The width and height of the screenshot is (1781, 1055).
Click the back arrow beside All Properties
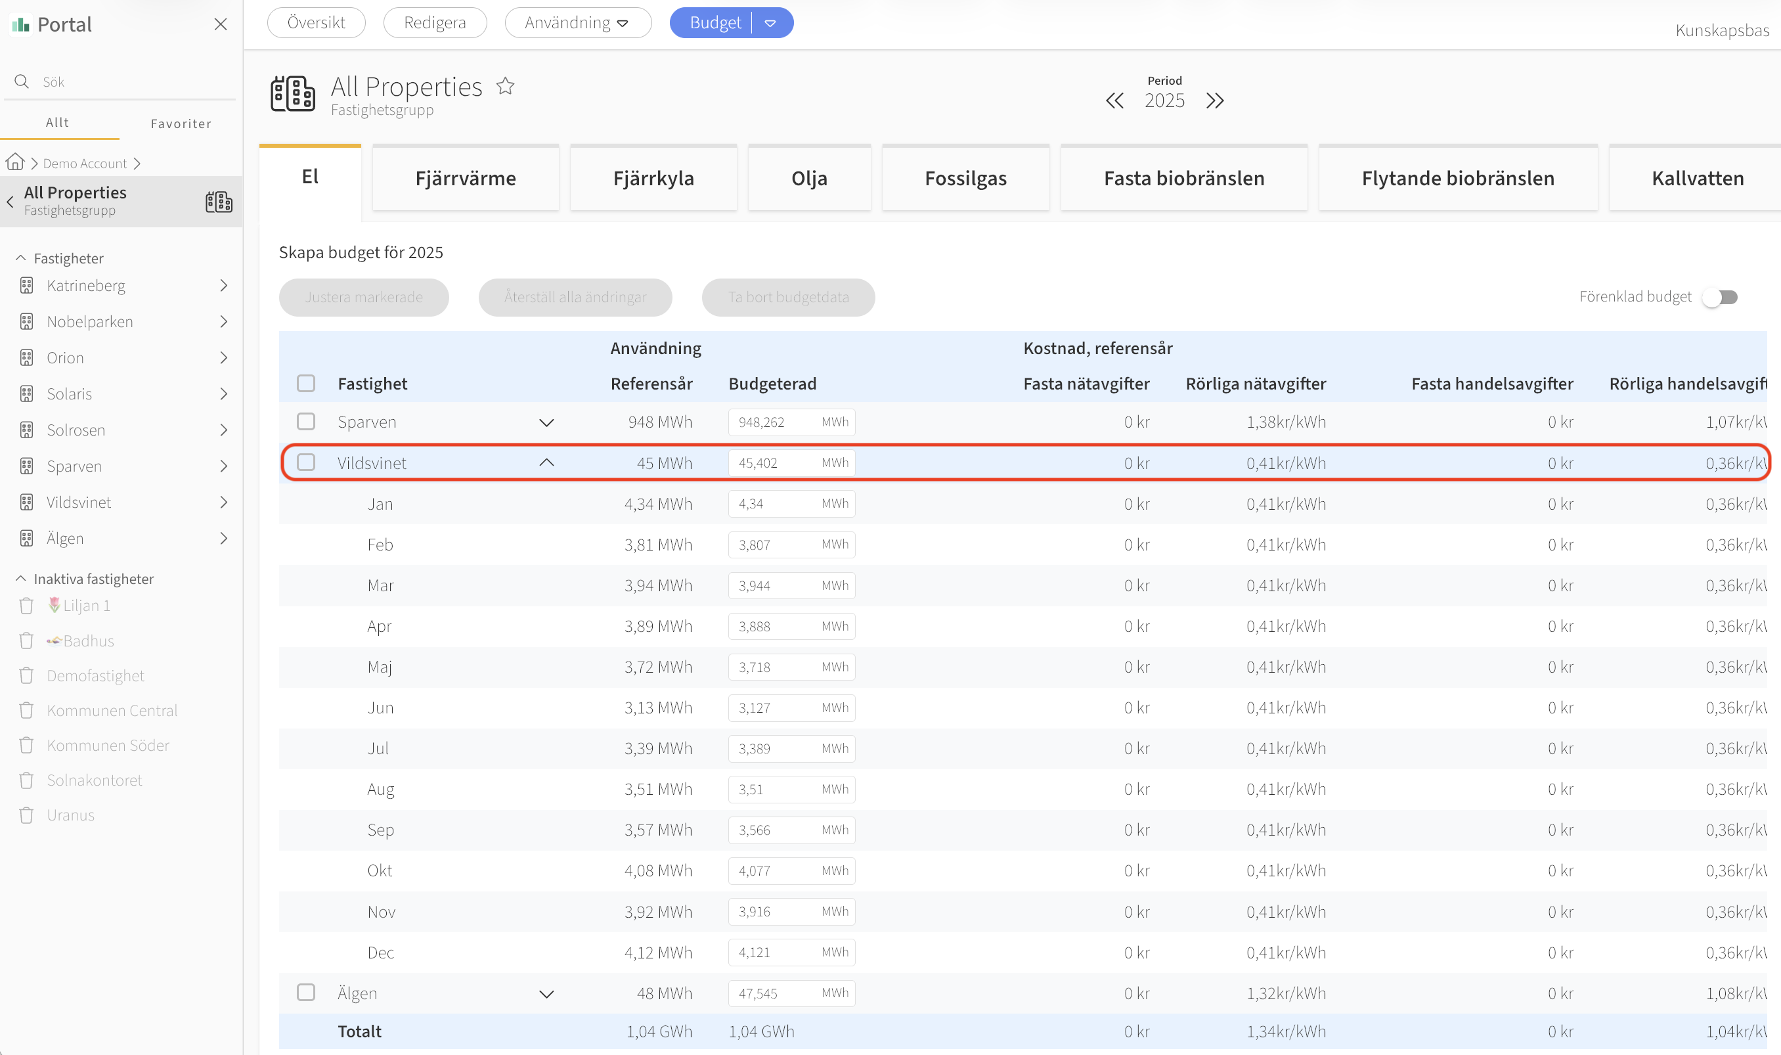(10, 201)
